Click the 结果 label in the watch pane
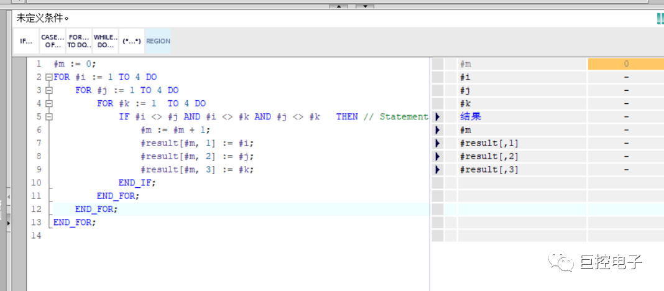The width and height of the screenshot is (664, 291). click(471, 117)
